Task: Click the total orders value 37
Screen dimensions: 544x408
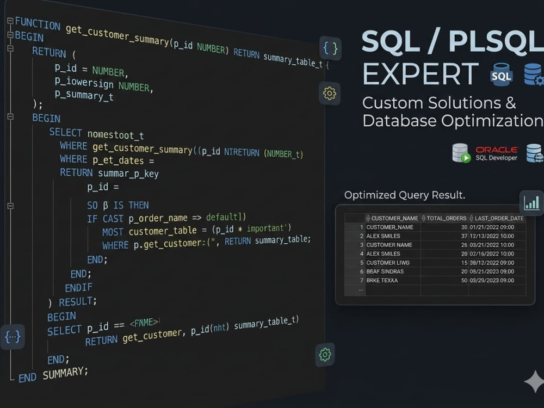Action: click(x=464, y=236)
